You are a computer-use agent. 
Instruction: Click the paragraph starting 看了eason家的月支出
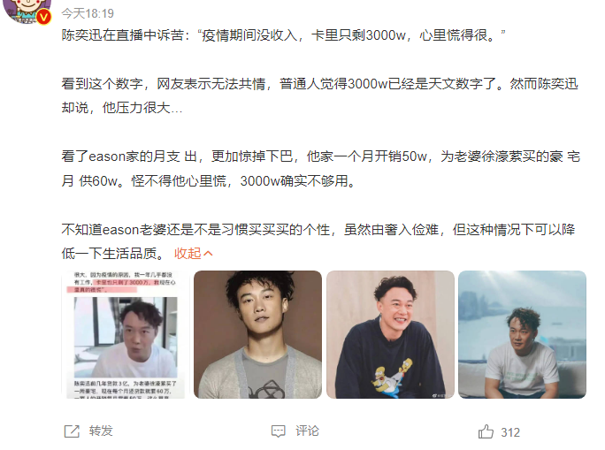pos(321,169)
